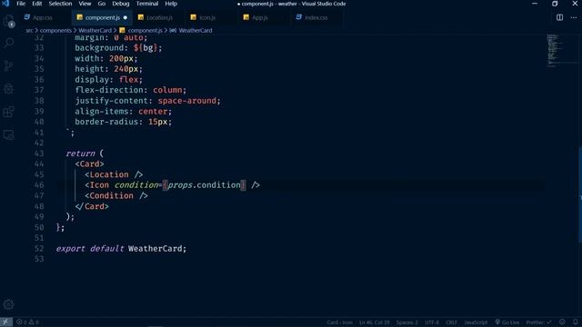Open the Go menu
Screen dimensions: 582x327
101,4
